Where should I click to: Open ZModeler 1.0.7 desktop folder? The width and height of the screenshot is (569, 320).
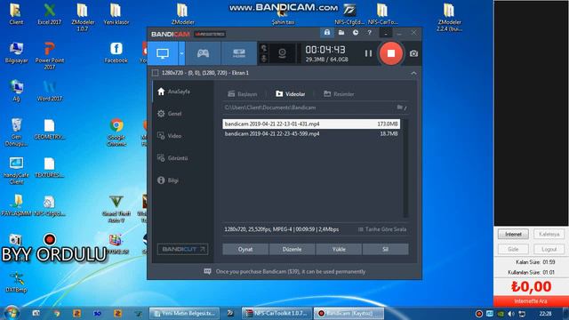[83, 17]
